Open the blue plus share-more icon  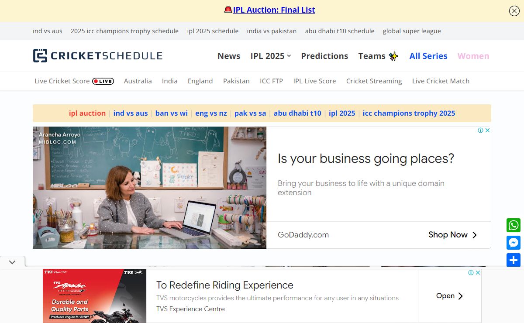(514, 260)
